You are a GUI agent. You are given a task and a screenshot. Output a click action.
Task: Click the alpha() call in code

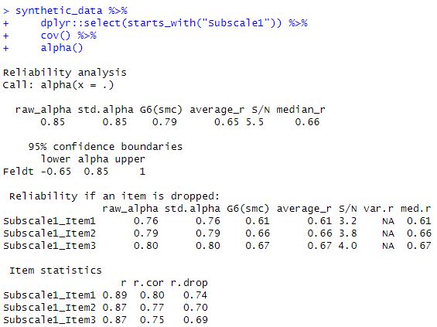coord(62,48)
